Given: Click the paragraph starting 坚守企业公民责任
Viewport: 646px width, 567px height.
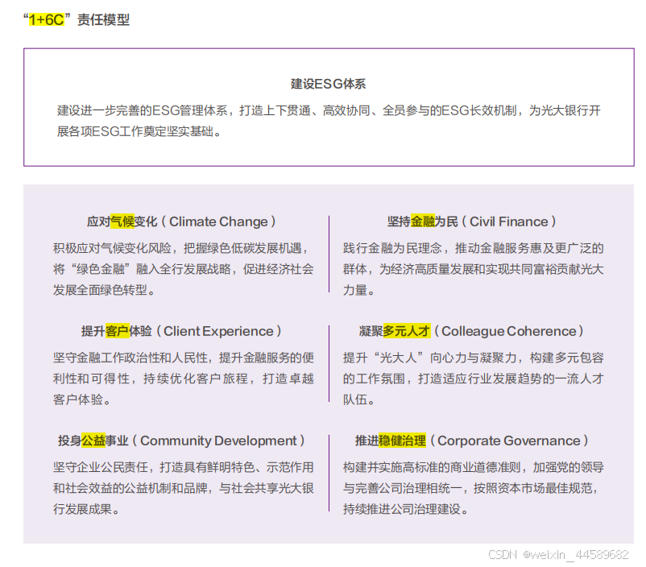Looking at the screenshot, I should click(x=184, y=488).
